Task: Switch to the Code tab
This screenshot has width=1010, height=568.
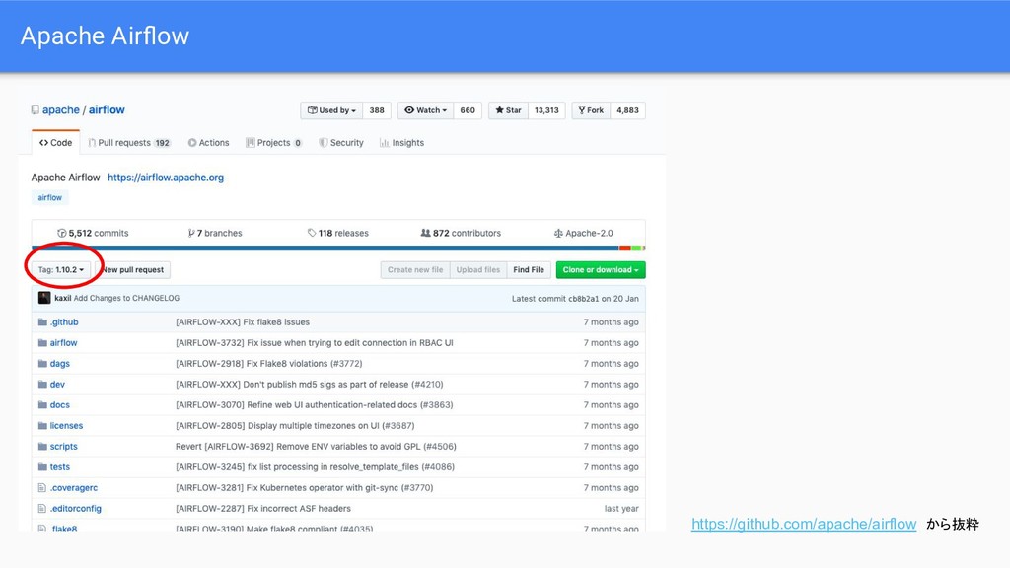Action: [55, 143]
